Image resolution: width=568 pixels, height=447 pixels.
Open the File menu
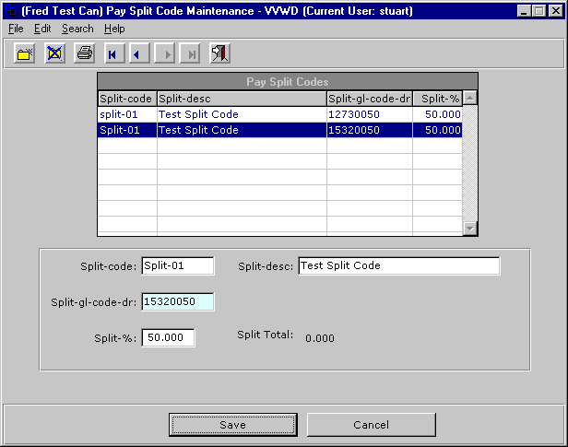16,29
